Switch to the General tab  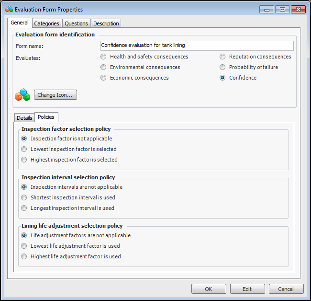tap(20, 23)
